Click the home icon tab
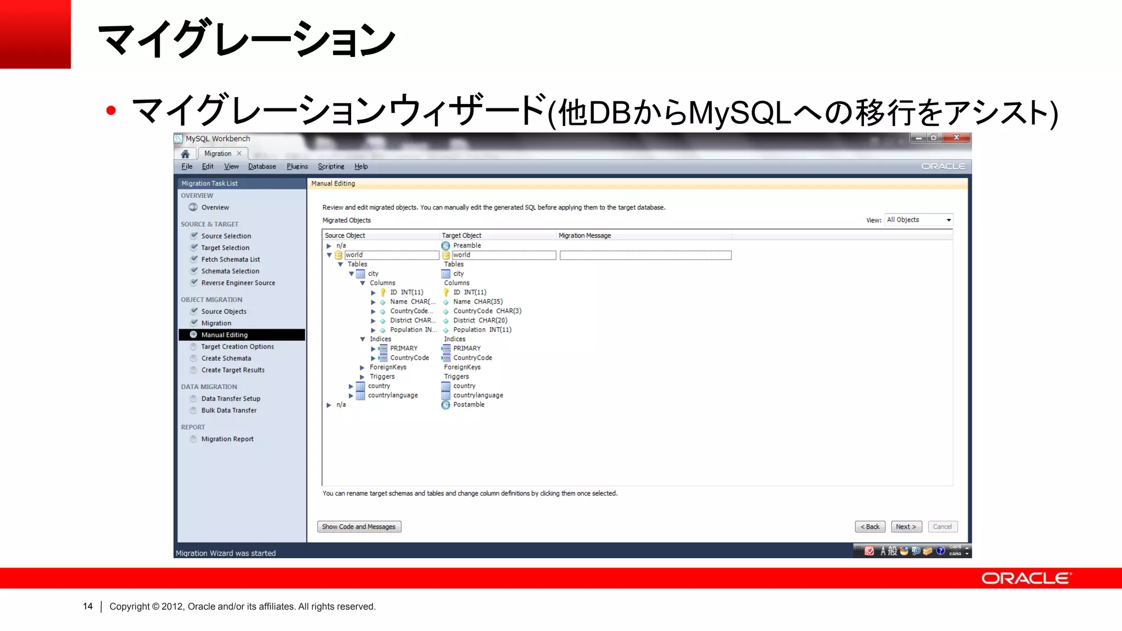The image size is (1122, 631). point(185,154)
